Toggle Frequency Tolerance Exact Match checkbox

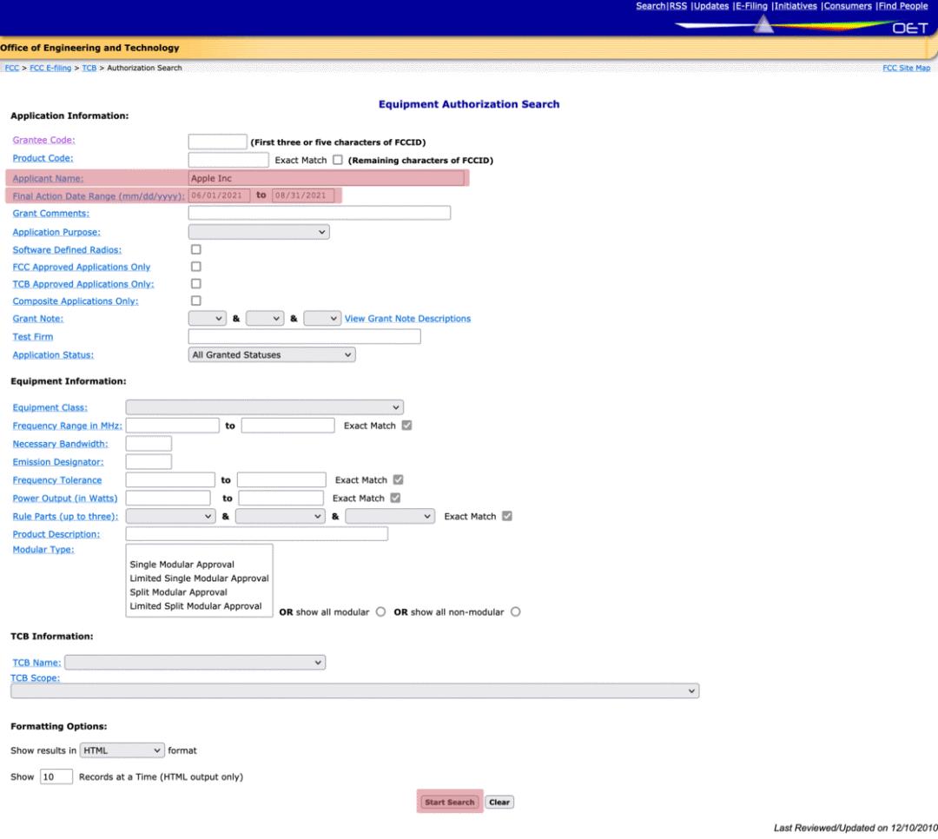399,479
